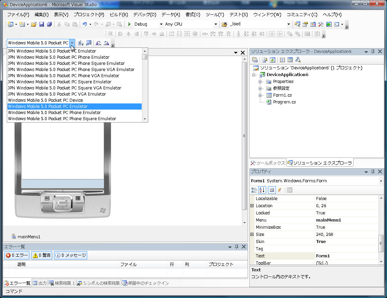Image resolution: width=387 pixels, height=298 pixels.
Task: Switch to the シンボルの検索結果 tab
Action: click(x=98, y=283)
